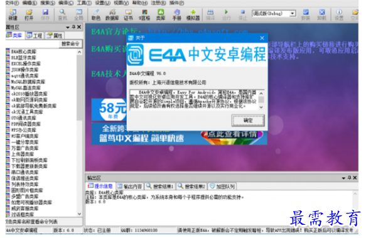This screenshot has height=238, width=366.
Task: Click the green 类库 toolbar icon
Action: click(x=161, y=14)
